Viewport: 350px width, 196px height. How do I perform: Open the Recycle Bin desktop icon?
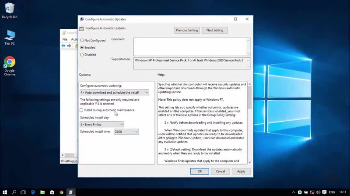click(10, 10)
